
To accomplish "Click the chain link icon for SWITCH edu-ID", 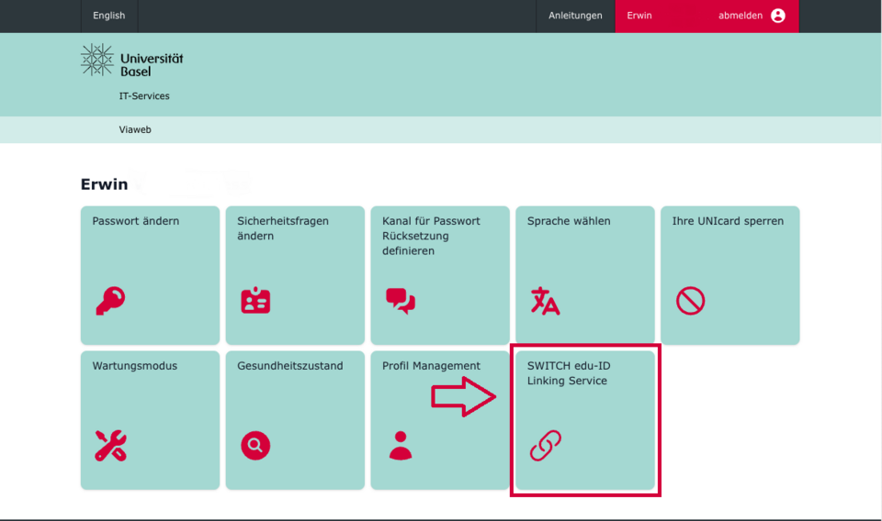I will click(545, 445).
